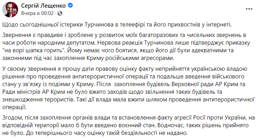
Task: Click the red 20 badge on the avatar
Action: coord(14,10)
